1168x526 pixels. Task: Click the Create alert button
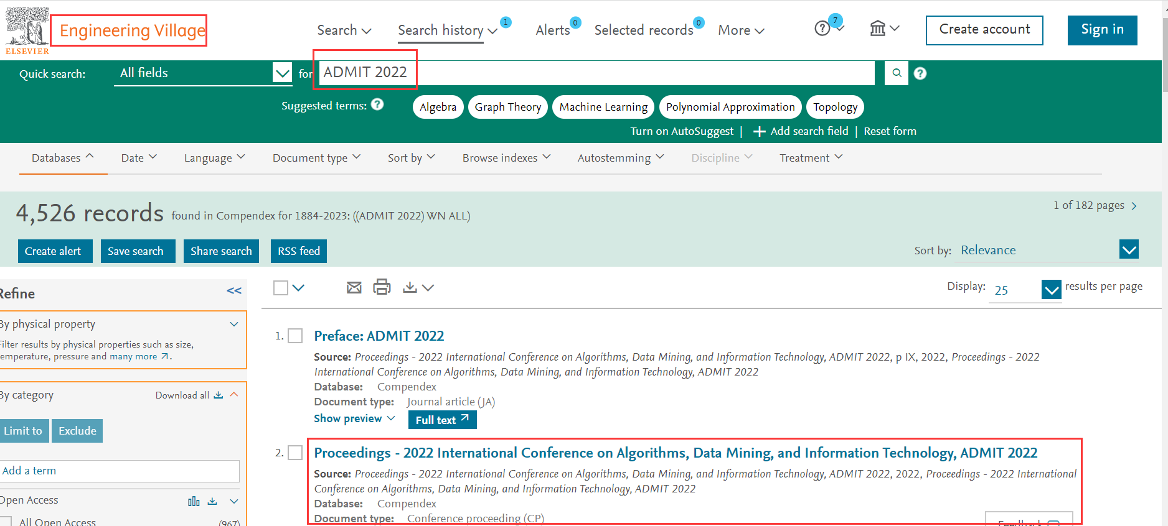click(x=55, y=251)
